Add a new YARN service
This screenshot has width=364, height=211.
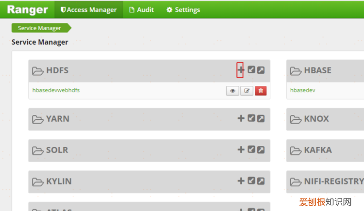[x=241, y=118]
